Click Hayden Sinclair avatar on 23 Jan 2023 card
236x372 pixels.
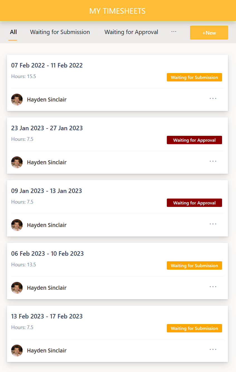(x=17, y=162)
